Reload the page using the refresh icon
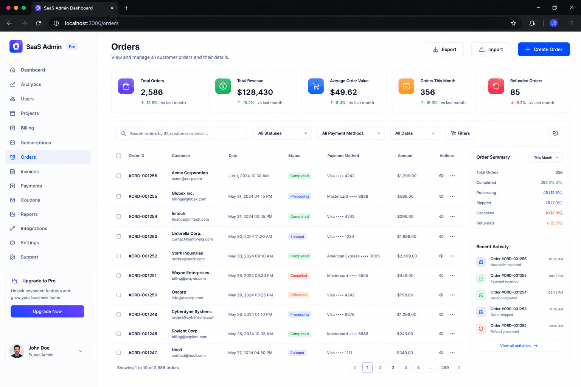 click(x=38, y=23)
